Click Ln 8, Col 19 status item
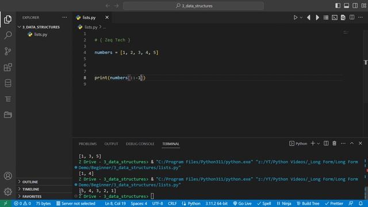 click(x=115, y=204)
